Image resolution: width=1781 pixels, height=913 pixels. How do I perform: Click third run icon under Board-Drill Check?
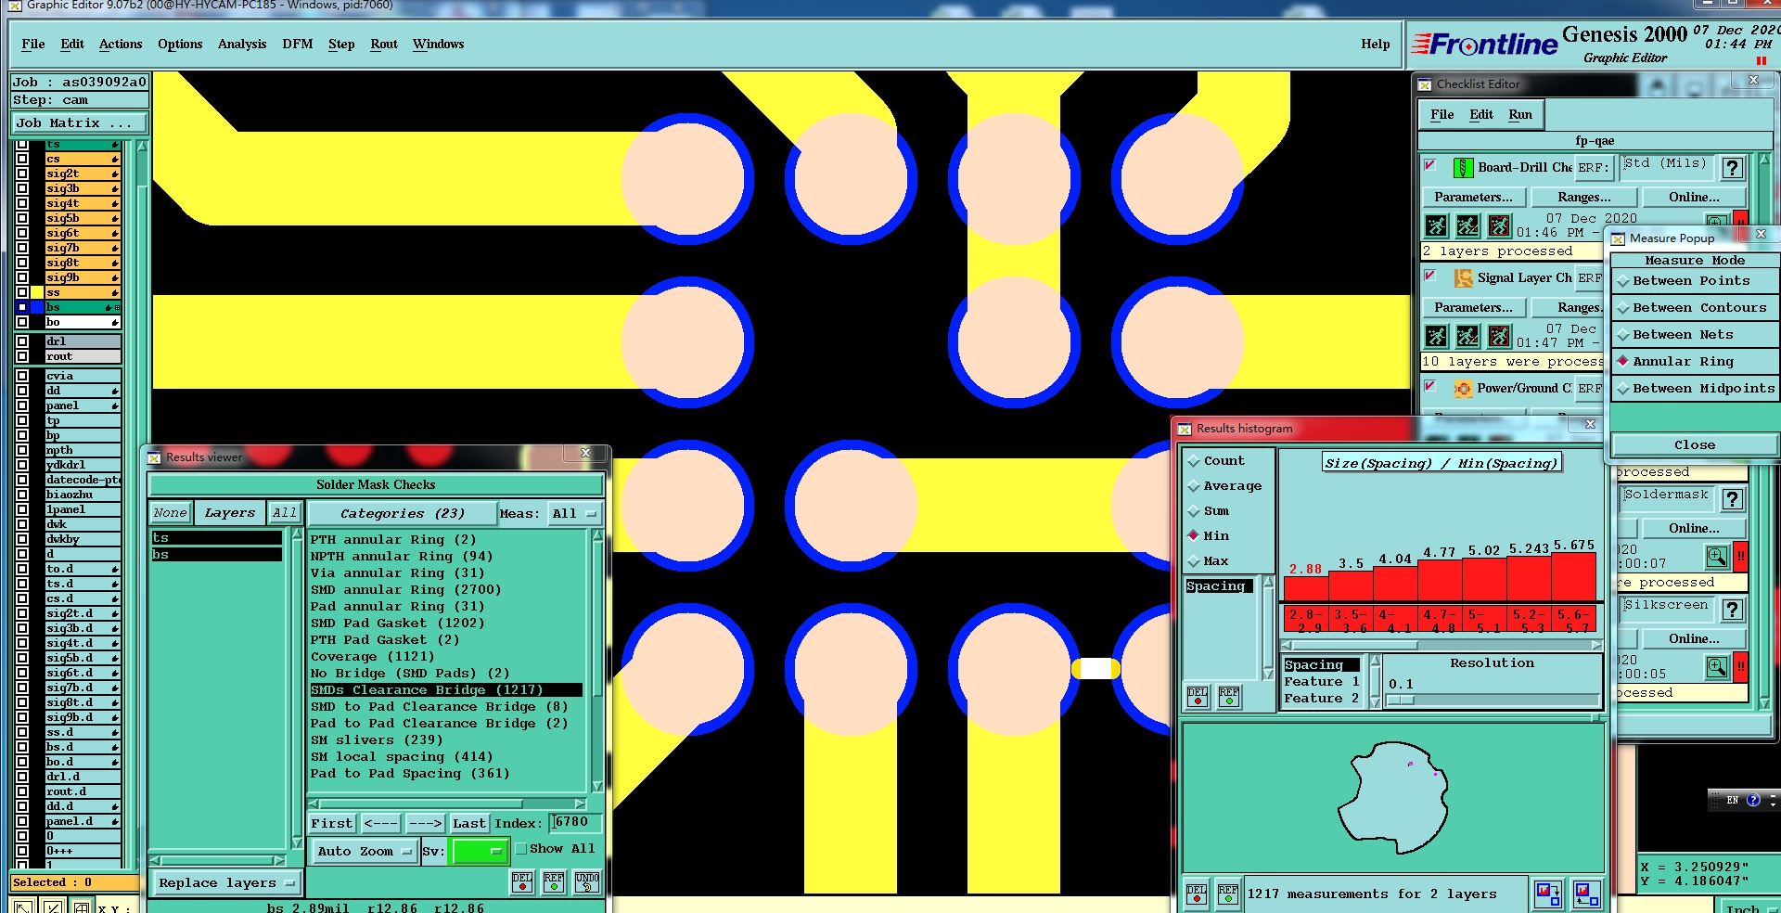tap(1499, 225)
